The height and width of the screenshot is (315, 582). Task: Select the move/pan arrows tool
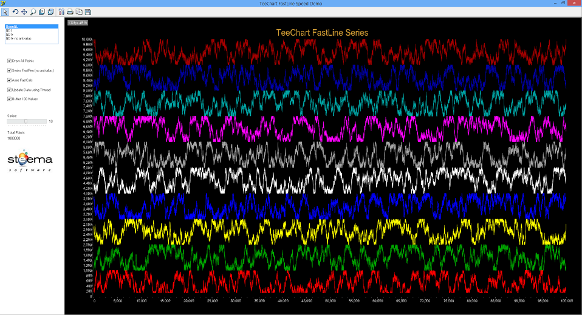coord(24,12)
